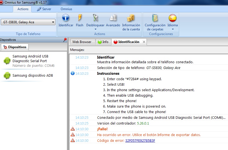Viewport: 228px width, 150px height.
Task: Click 'Muestra información detallada' description text
Action: (x=145, y=62)
